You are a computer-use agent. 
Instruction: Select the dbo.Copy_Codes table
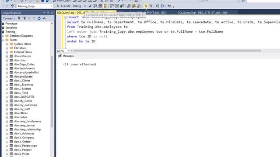(x=24, y=65)
